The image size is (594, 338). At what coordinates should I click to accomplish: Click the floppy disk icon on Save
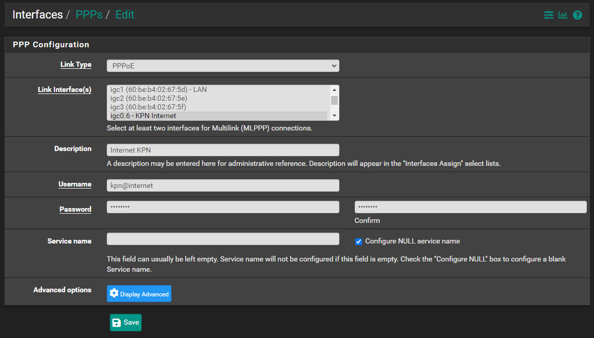(x=117, y=323)
